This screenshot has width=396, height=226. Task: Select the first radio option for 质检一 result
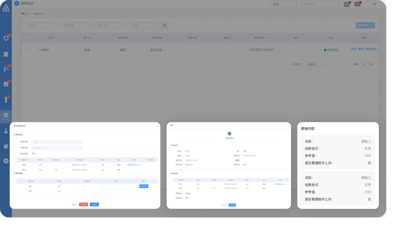tap(82, 186)
